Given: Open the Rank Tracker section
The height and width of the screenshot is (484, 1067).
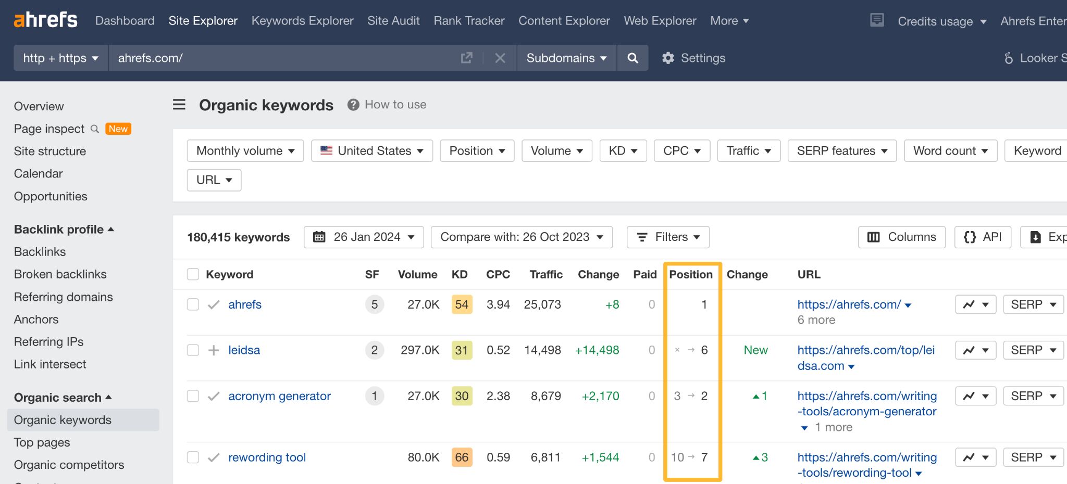Looking at the screenshot, I should click(468, 21).
